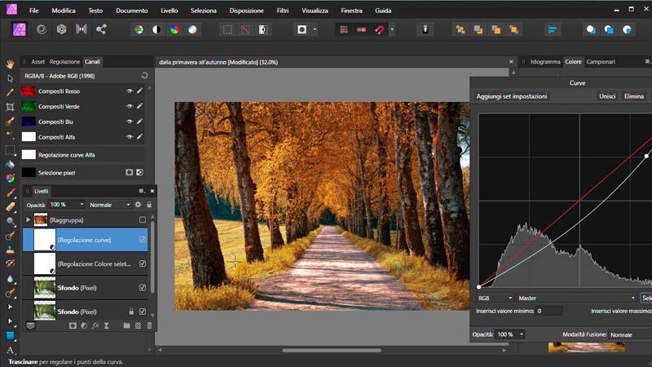This screenshot has height=367, width=652.
Task: Open Modalità Fusione Normale dropdown
Action: [630, 334]
